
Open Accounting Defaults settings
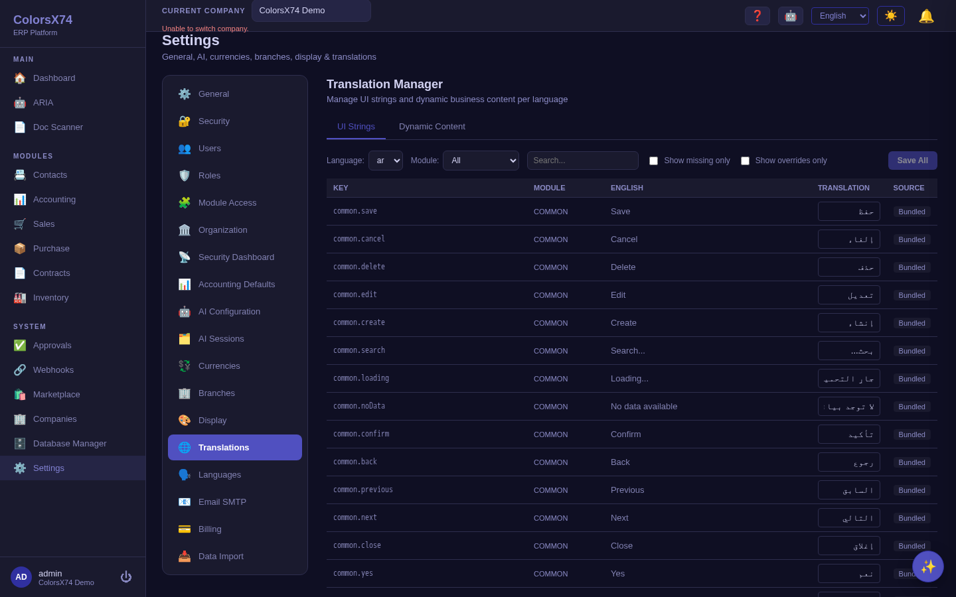tap(235, 285)
